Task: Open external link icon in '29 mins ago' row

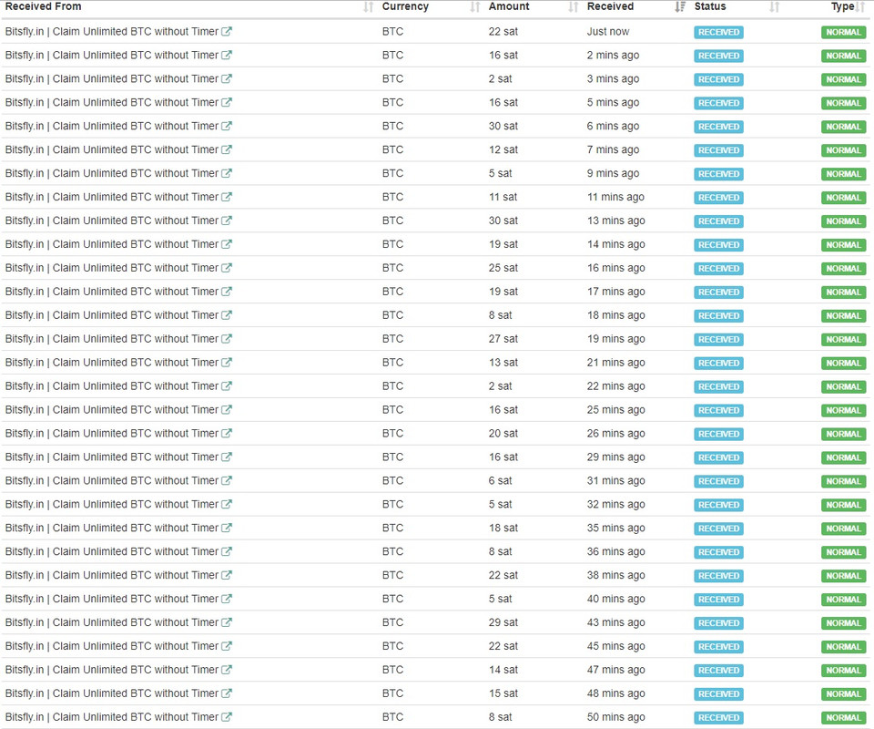Action: [x=227, y=457]
